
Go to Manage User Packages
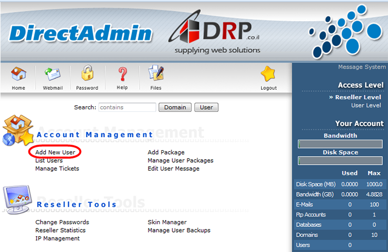pos(180,161)
